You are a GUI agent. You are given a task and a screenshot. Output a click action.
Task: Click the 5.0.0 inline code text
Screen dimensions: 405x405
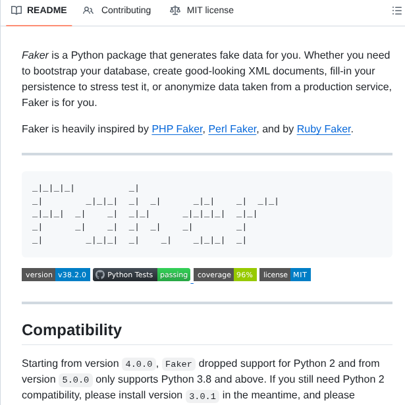tap(76, 379)
